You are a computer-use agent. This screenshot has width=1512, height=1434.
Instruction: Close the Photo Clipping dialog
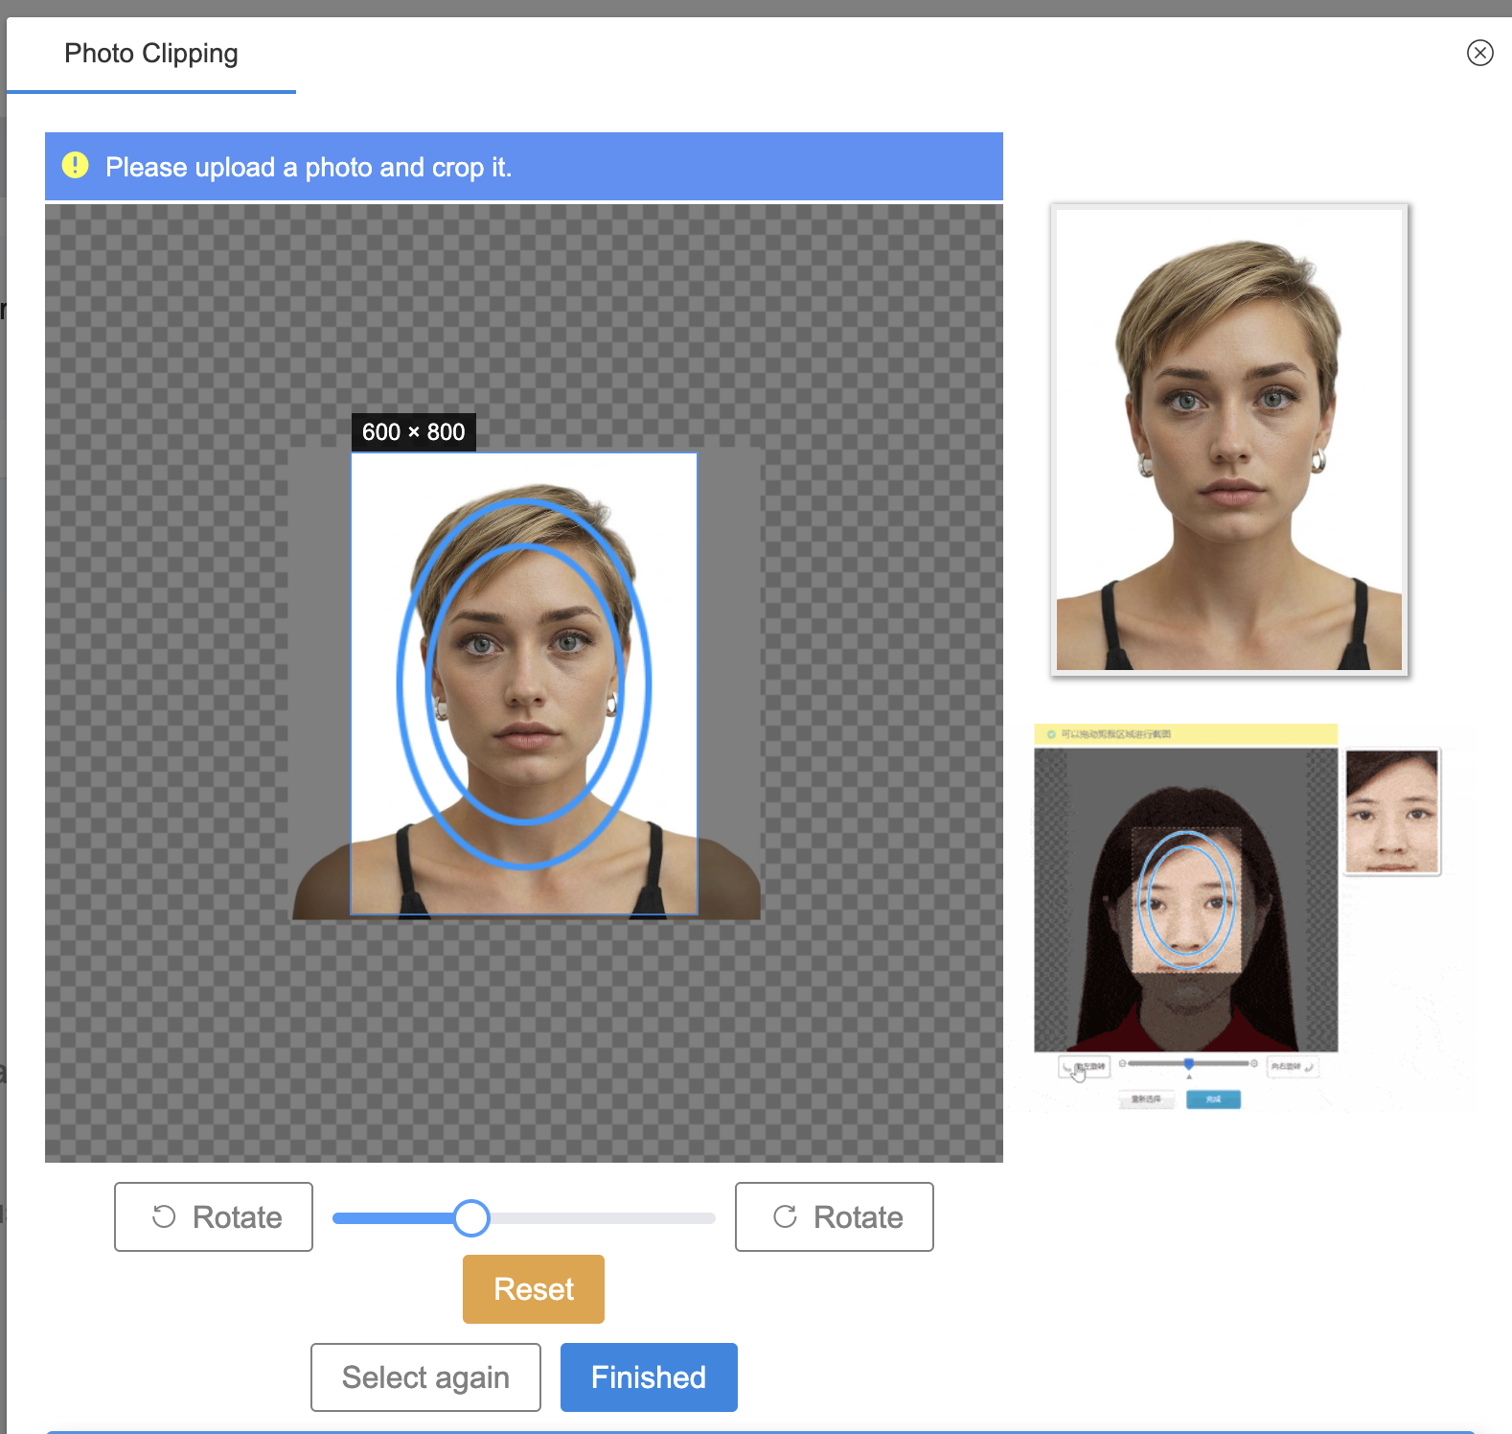tap(1479, 53)
